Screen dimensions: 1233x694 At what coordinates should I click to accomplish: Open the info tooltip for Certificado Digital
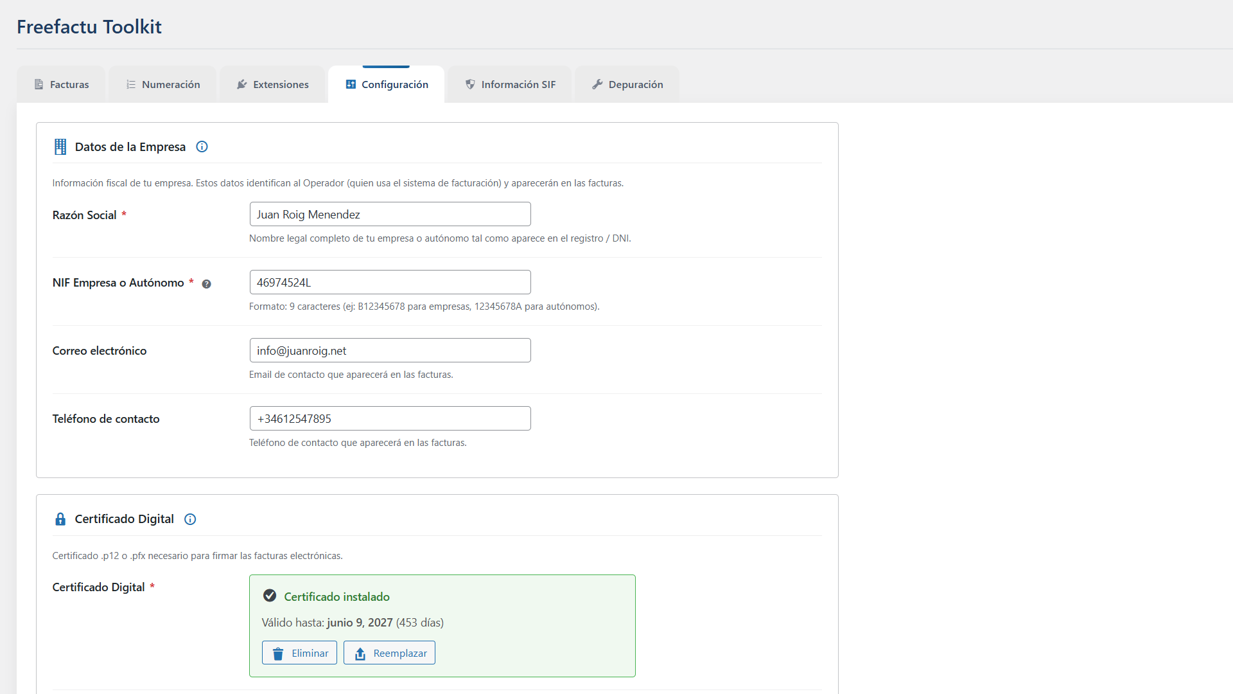[x=189, y=519]
